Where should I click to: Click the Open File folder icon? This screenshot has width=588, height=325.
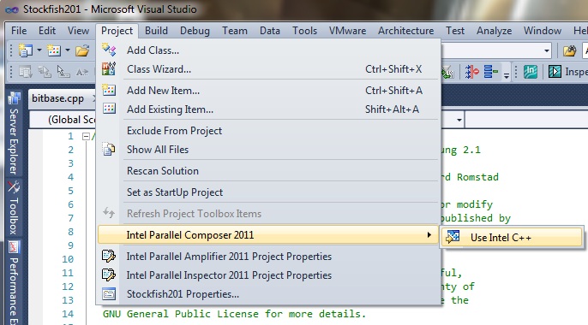[82, 50]
